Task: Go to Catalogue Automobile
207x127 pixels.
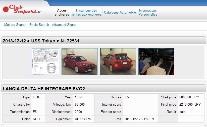Action: point(120,12)
